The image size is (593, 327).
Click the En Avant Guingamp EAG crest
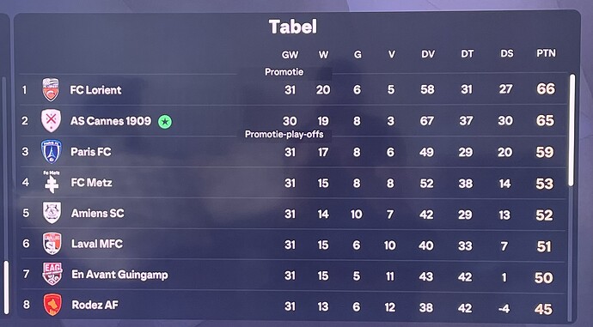(x=52, y=274)
